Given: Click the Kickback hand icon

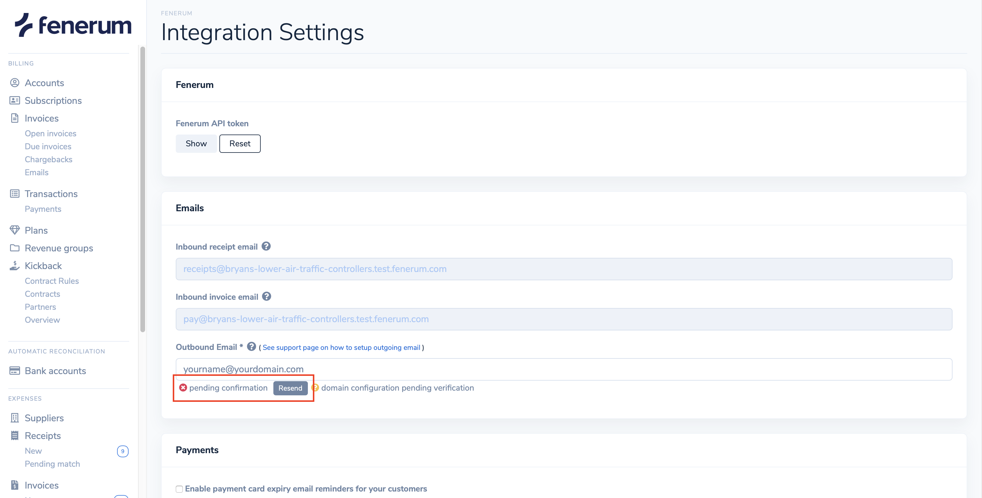Looking at the screenshot, I should 14,266.
